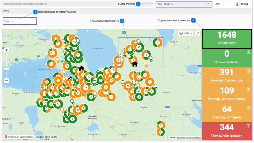This screenshot has width=254, height=143.
Task: Click the cluster marker showing 42
Action: (x=89, y=77)
